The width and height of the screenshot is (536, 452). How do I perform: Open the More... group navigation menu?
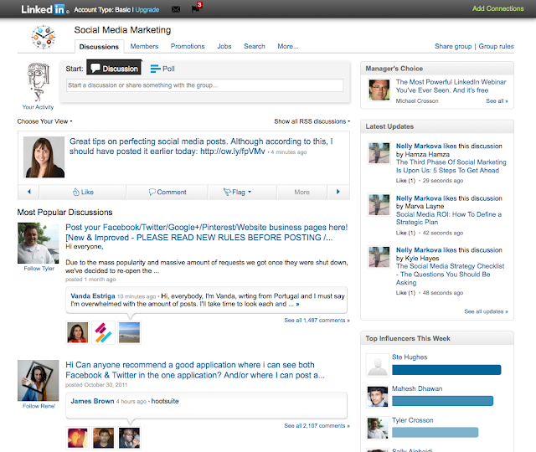tap(287, 47)
